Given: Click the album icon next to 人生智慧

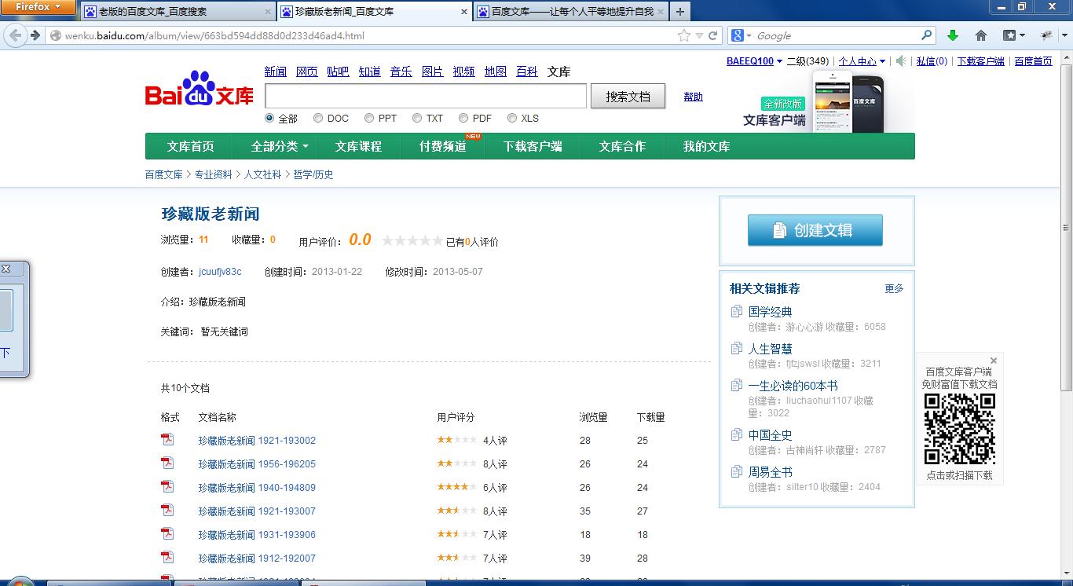Looking at the screenshot, I should point(737,348).
